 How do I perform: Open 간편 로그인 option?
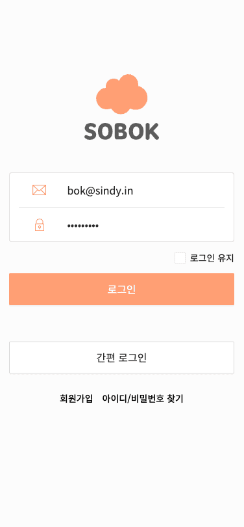(x=121, y=358)
